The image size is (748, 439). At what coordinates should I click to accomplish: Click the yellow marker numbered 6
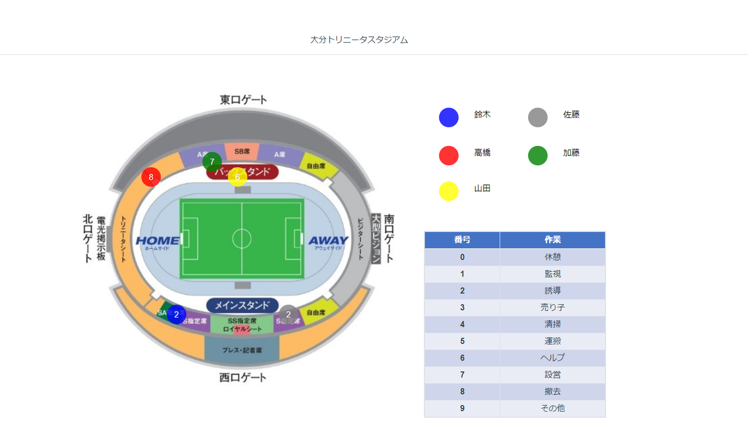pyautogui.click(x=237, y=177)
